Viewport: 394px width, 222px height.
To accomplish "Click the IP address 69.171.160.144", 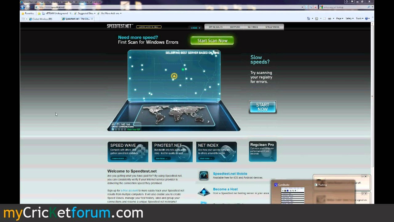I will 121,124.
